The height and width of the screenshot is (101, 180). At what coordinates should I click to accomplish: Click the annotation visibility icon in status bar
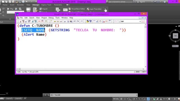[x=157, y=99]
